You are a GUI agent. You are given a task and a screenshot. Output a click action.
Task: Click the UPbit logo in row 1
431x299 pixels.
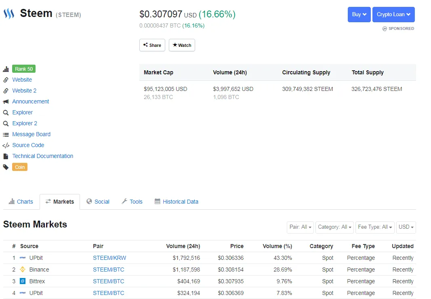(23, 258)
